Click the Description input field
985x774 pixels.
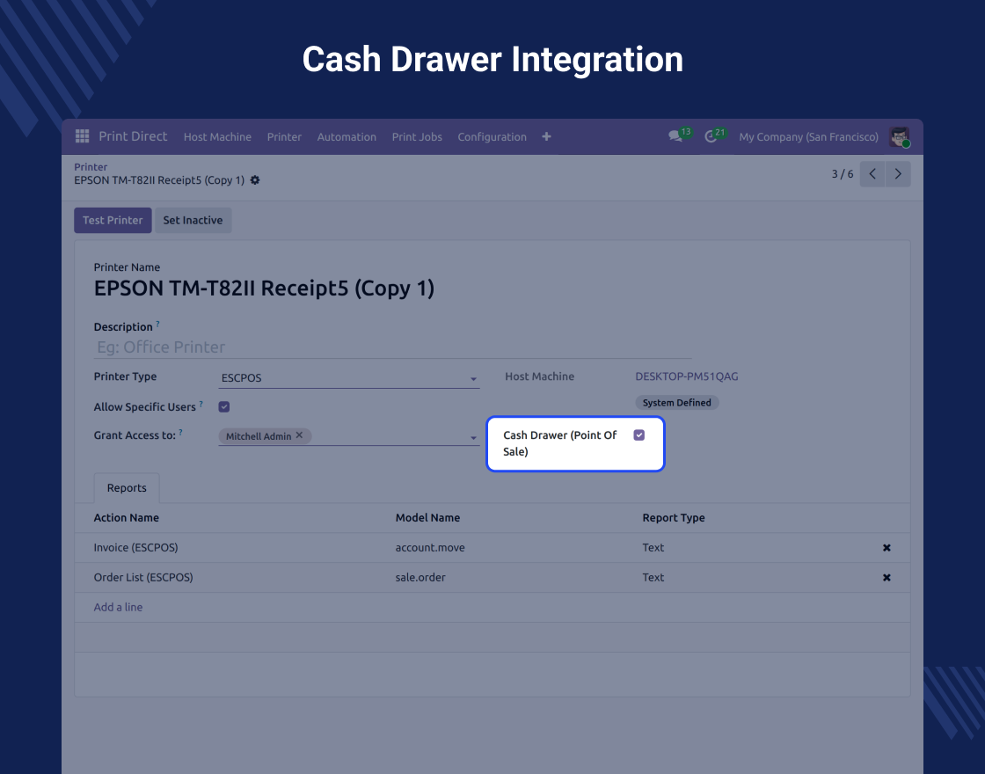tap(391, 347)
